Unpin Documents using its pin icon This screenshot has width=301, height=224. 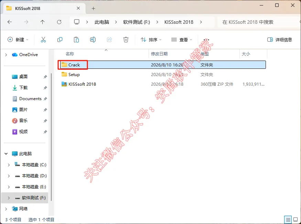coord(45,99)
